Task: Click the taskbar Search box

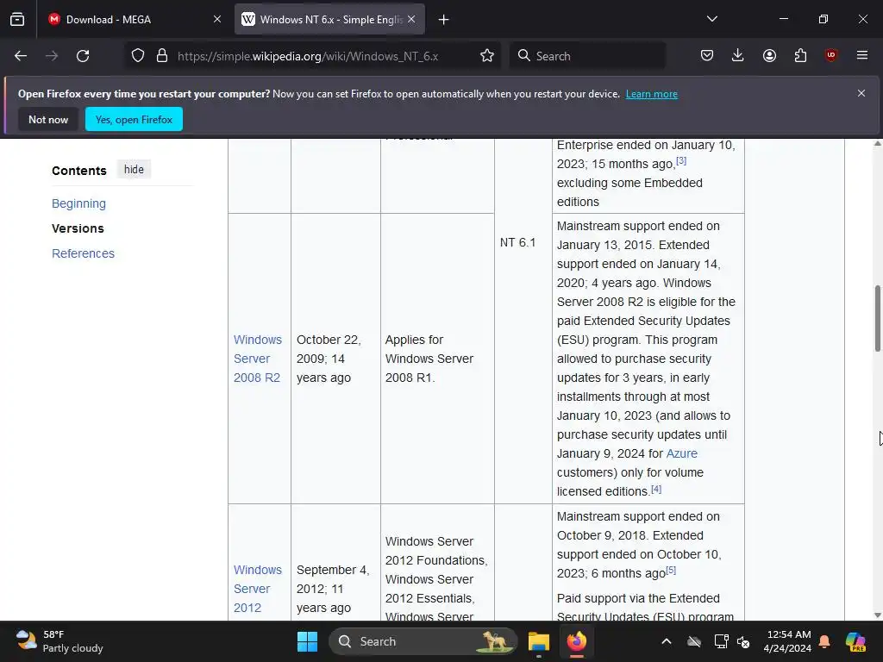Action: (x=423, y=641)
